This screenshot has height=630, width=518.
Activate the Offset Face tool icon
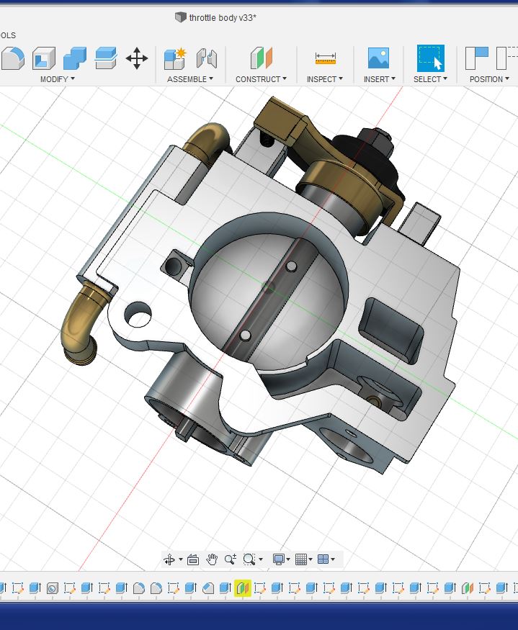[106, 58]
